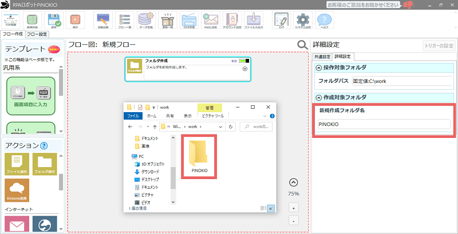Image resolution: width=458 pixels, height=234 pixels.
Task: Select the フォルダ操作 action tile
Action: tap(45, 164)
